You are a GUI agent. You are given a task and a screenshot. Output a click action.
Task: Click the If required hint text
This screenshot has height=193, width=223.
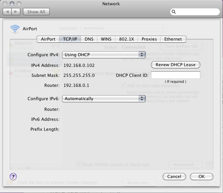(x=175, y=82)
